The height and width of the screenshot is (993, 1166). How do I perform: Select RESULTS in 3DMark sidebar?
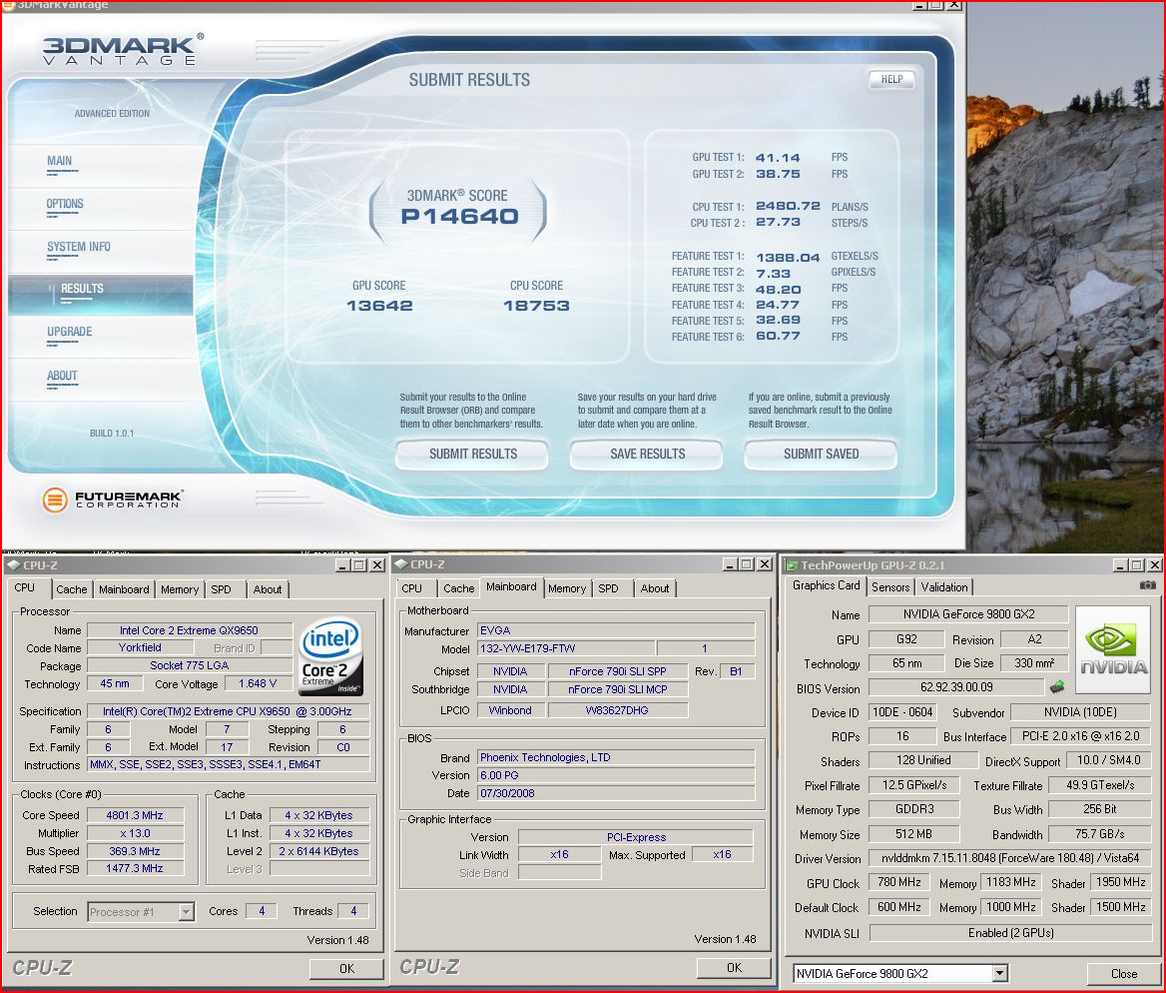coord(100,294)
